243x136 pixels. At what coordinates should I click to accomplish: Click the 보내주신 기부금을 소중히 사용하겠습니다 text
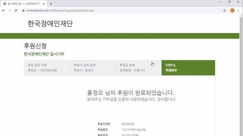pos(132,99)
